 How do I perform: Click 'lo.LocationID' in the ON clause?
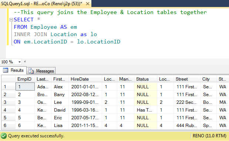tap(98, 42)
